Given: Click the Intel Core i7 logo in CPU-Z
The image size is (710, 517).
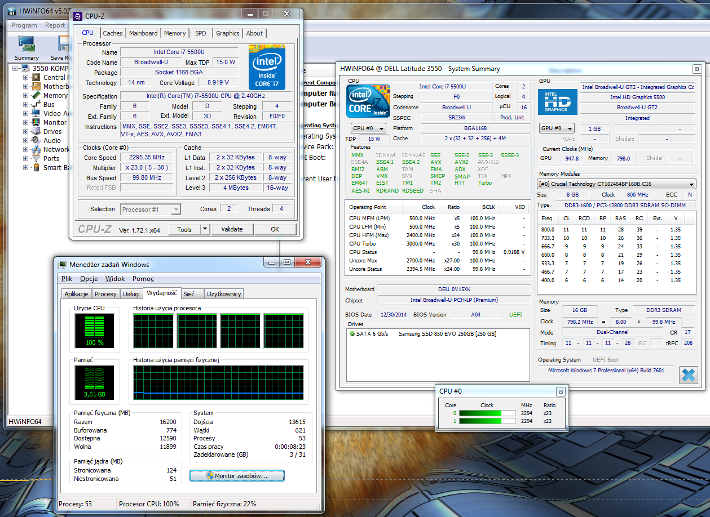Looking at the screenshot, I should point(267,67).
